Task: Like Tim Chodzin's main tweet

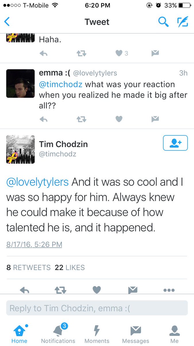Action: [x=97, y=290]
